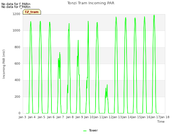Click the Jan 8 x-axis tick label
This screenshot has height=136, width=182.
70,117
